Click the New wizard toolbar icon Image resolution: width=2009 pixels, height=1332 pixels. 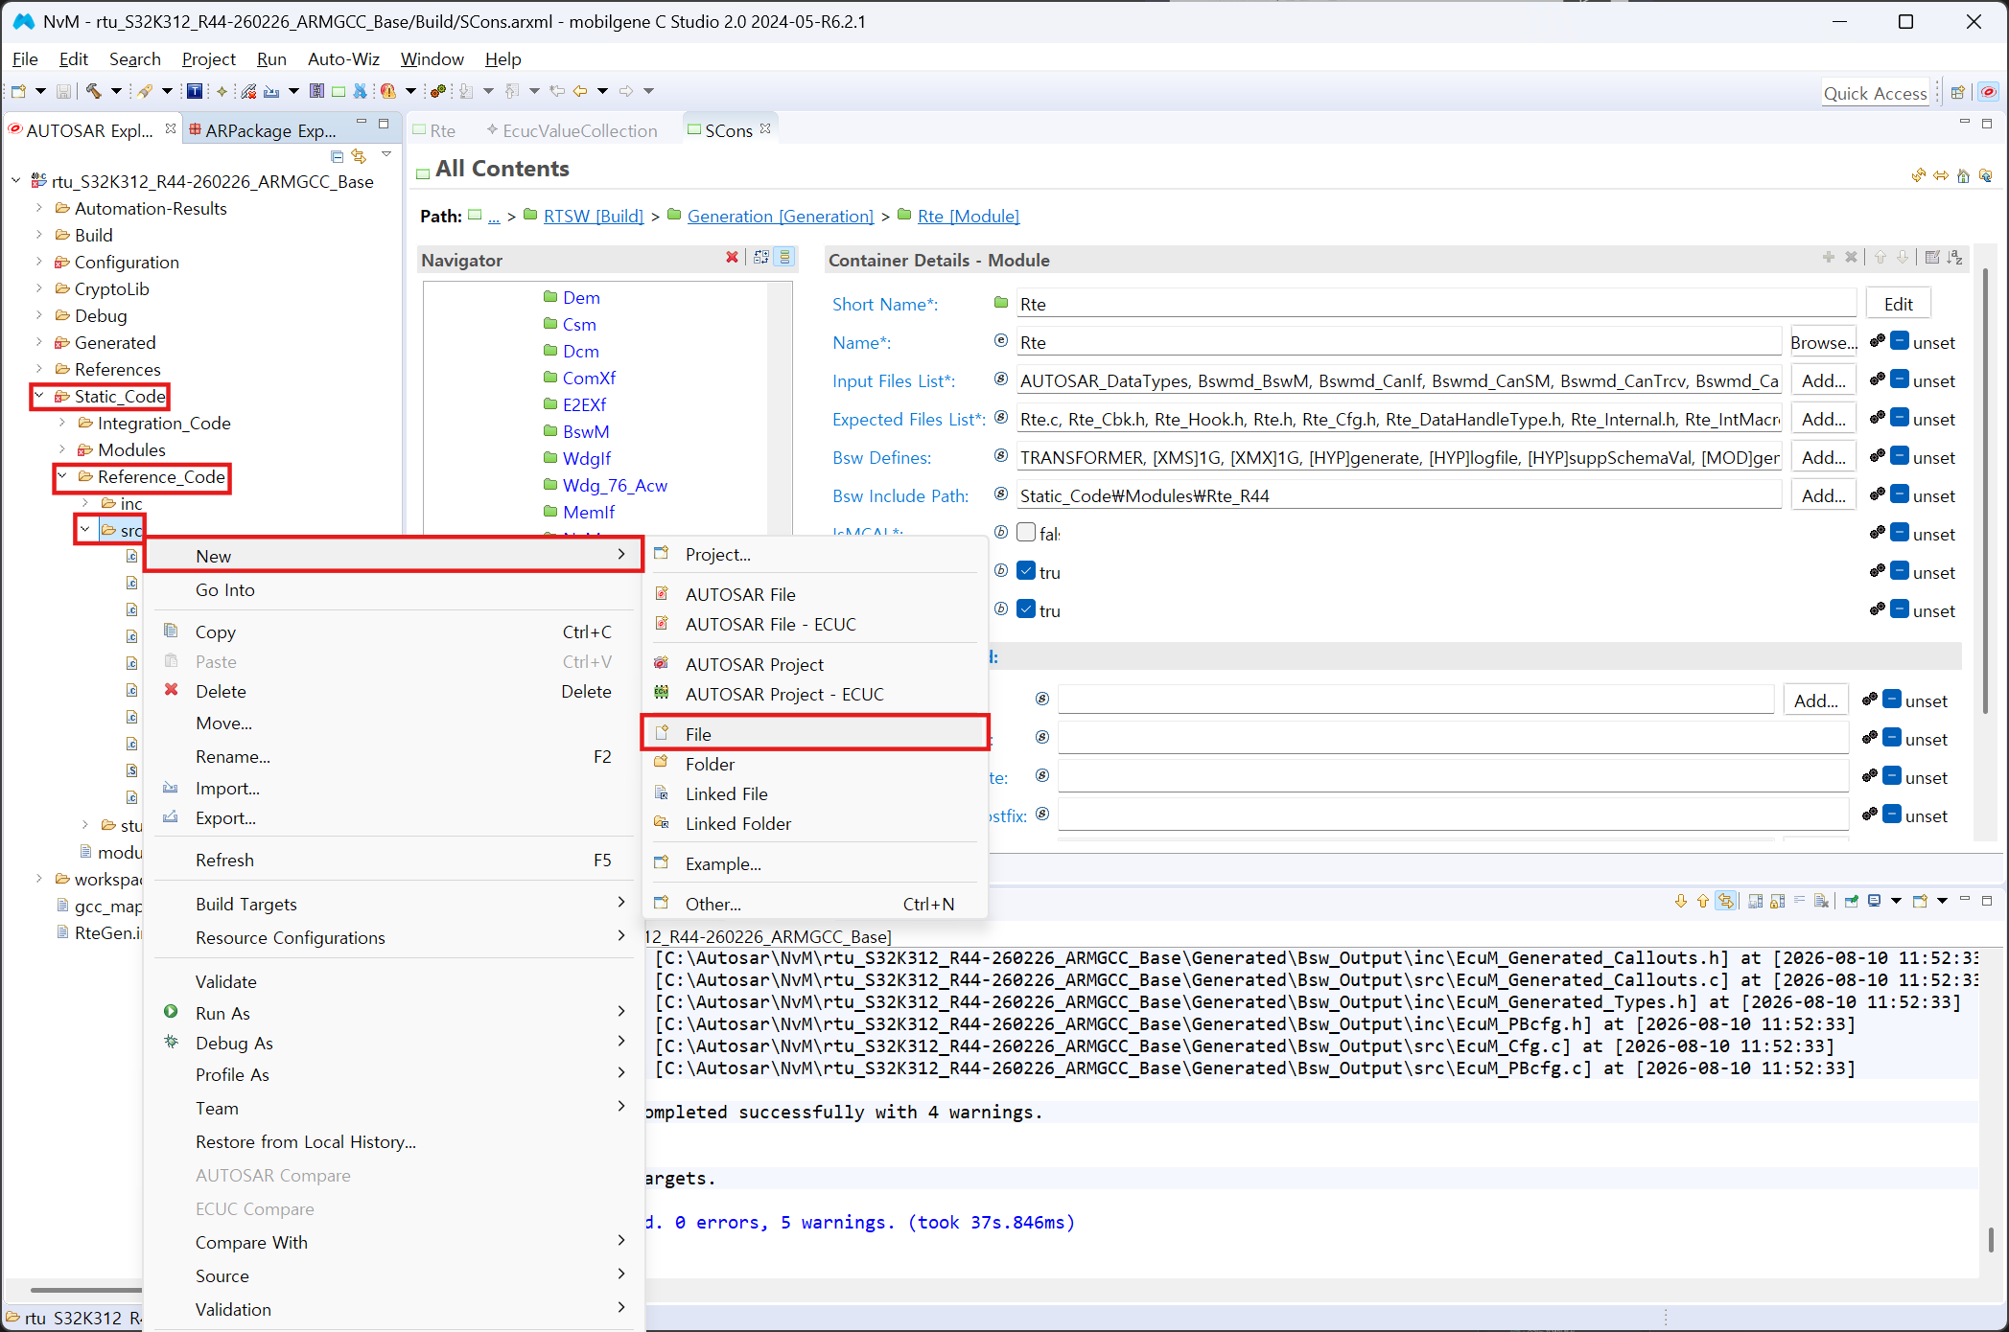tap(18, 91)
